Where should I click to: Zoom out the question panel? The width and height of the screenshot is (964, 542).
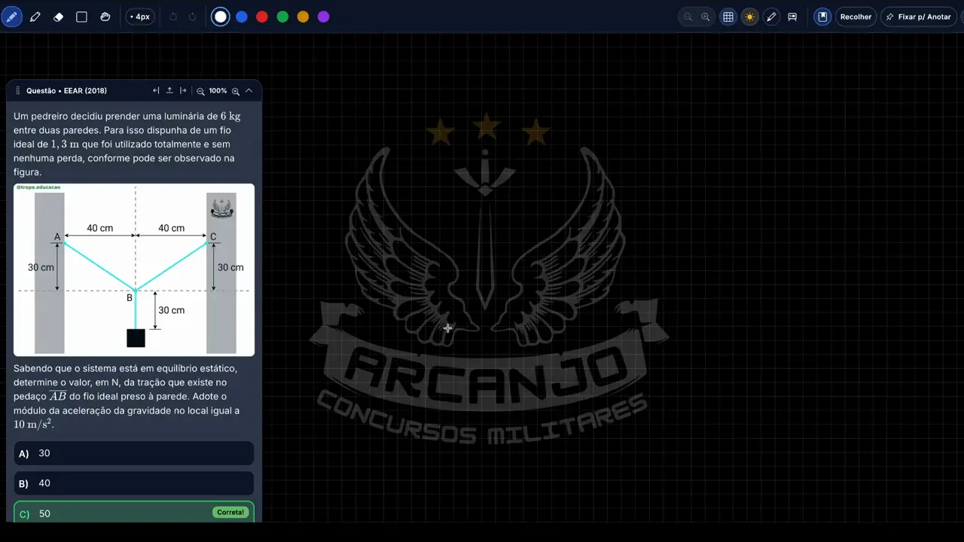tap(200, 91)
